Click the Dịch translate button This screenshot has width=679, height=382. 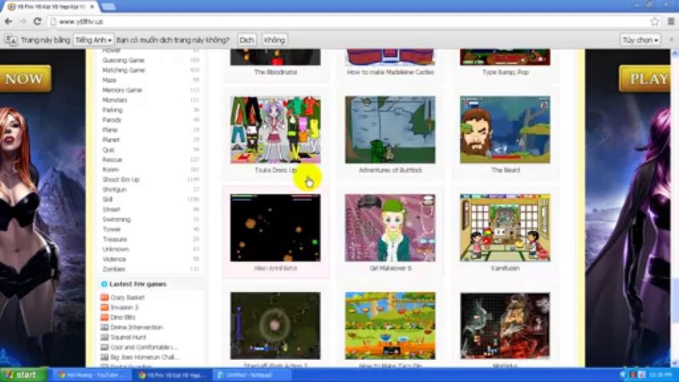246,40
